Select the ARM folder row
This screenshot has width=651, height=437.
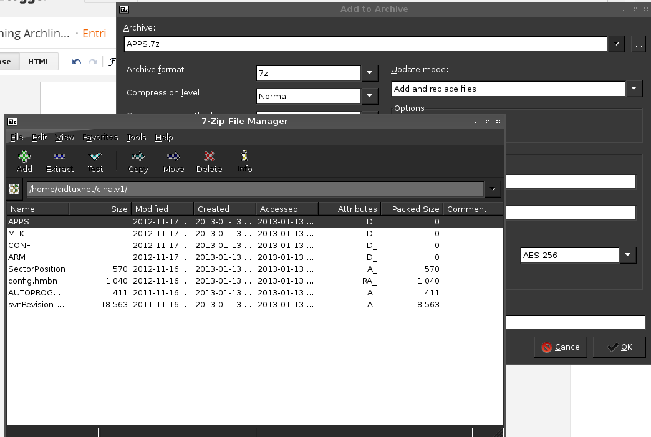[x=255, y=257]
